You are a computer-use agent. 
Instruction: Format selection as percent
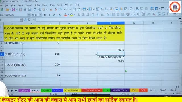tap(134, 14)
